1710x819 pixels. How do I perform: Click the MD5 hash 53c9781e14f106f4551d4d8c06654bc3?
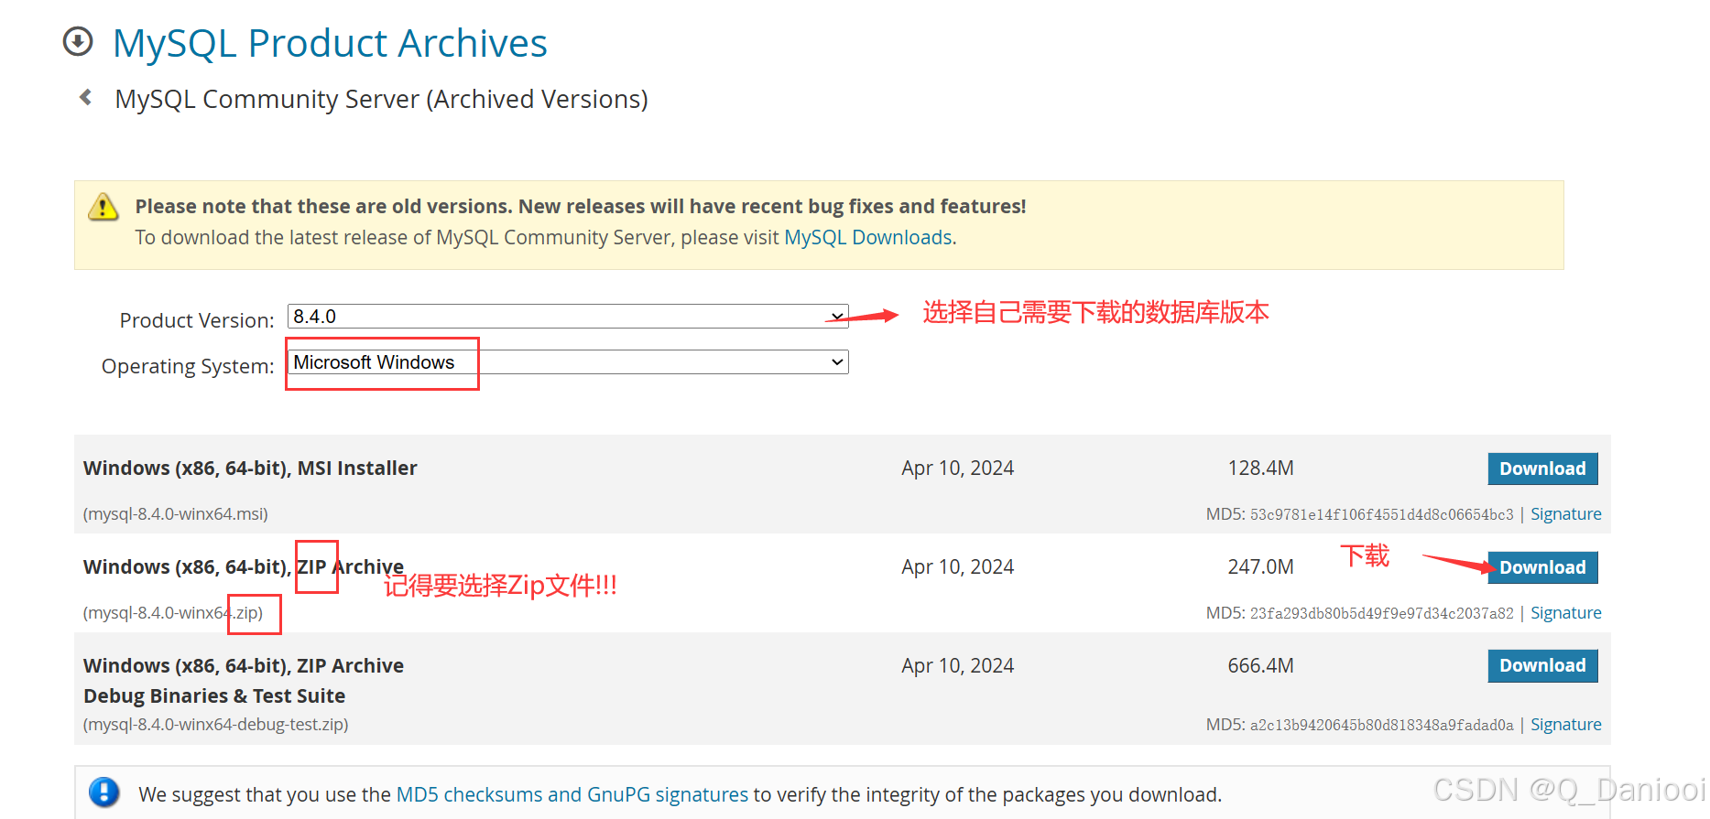1381,515
